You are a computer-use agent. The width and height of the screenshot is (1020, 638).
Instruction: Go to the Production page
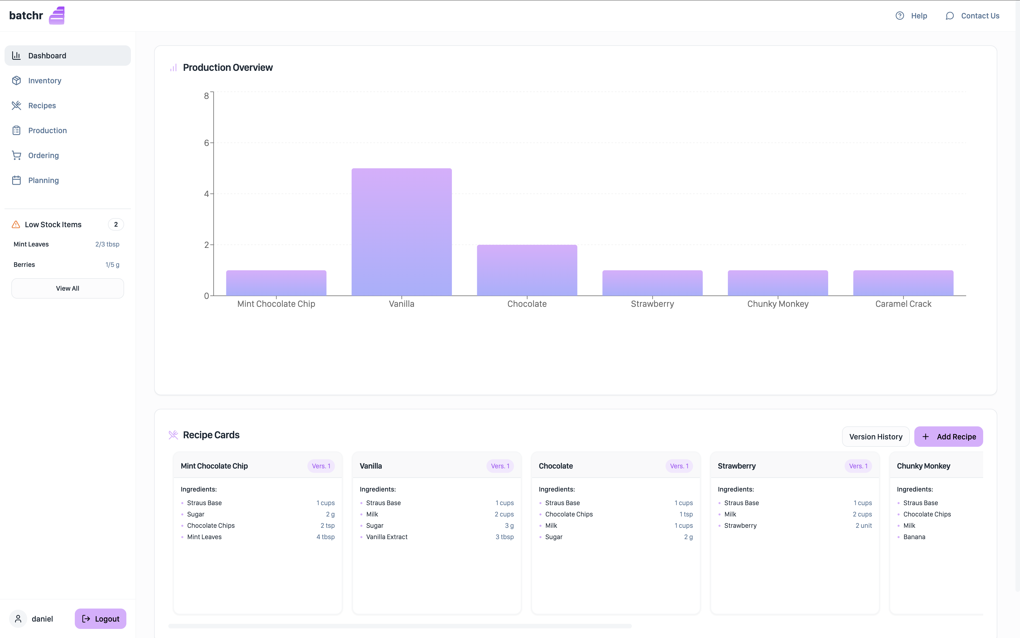47,130
